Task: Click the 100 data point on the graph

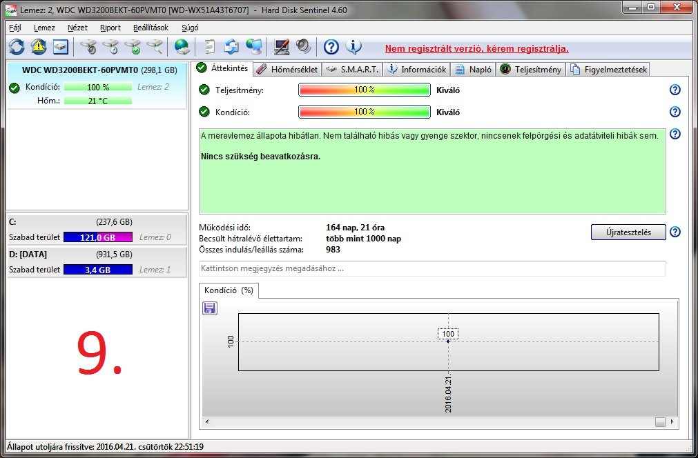Action: click(x=448, y=341)
